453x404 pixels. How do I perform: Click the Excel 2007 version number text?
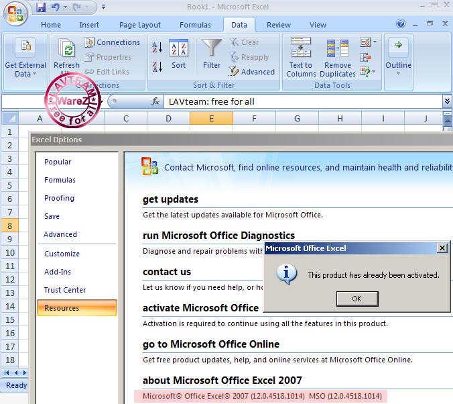coord(262,396)
